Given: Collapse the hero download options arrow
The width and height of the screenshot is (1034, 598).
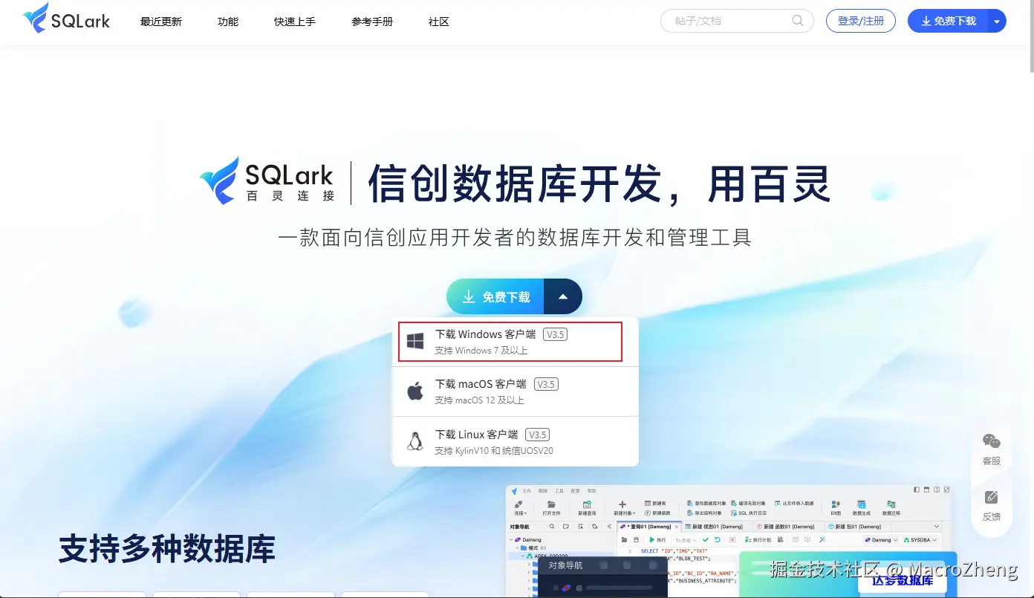Looking at the screenshot, I should coord(563,296).
